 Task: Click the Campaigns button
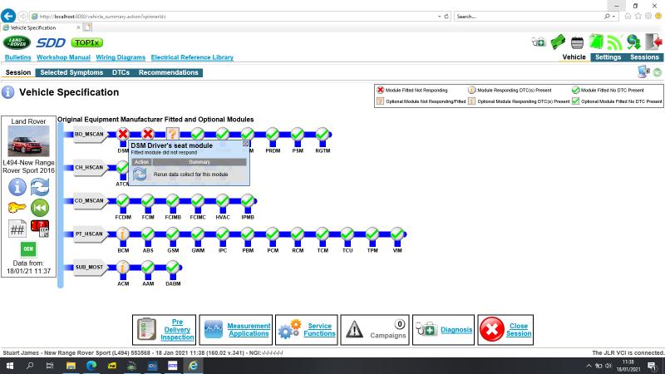click(375, 330)
